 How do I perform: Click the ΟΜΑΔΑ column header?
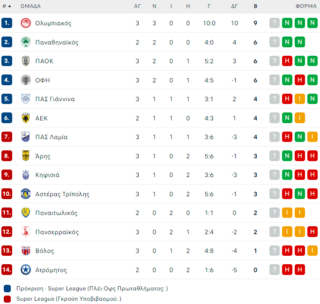[30, 6]
